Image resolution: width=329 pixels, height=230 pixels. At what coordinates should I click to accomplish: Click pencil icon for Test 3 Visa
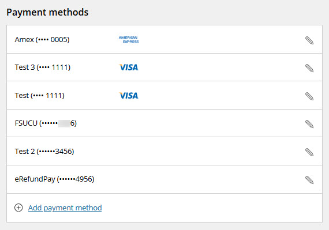[309, 68]
